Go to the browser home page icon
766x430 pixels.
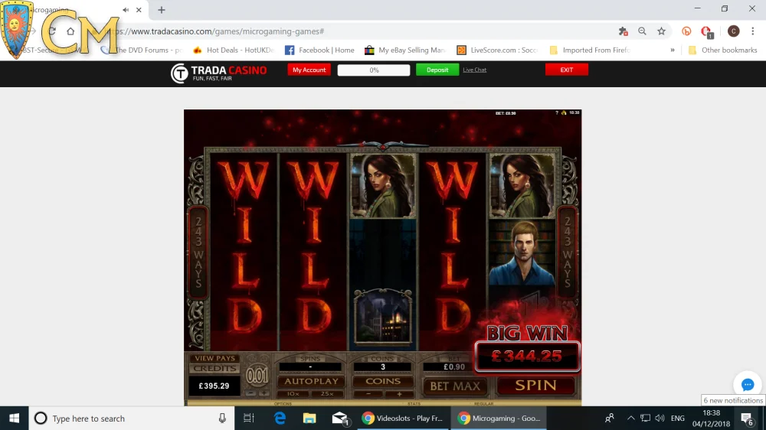[x=70, y=31]
